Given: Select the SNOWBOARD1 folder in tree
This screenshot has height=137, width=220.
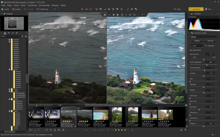Looking at the screenshot, I should tap(20, 93).
